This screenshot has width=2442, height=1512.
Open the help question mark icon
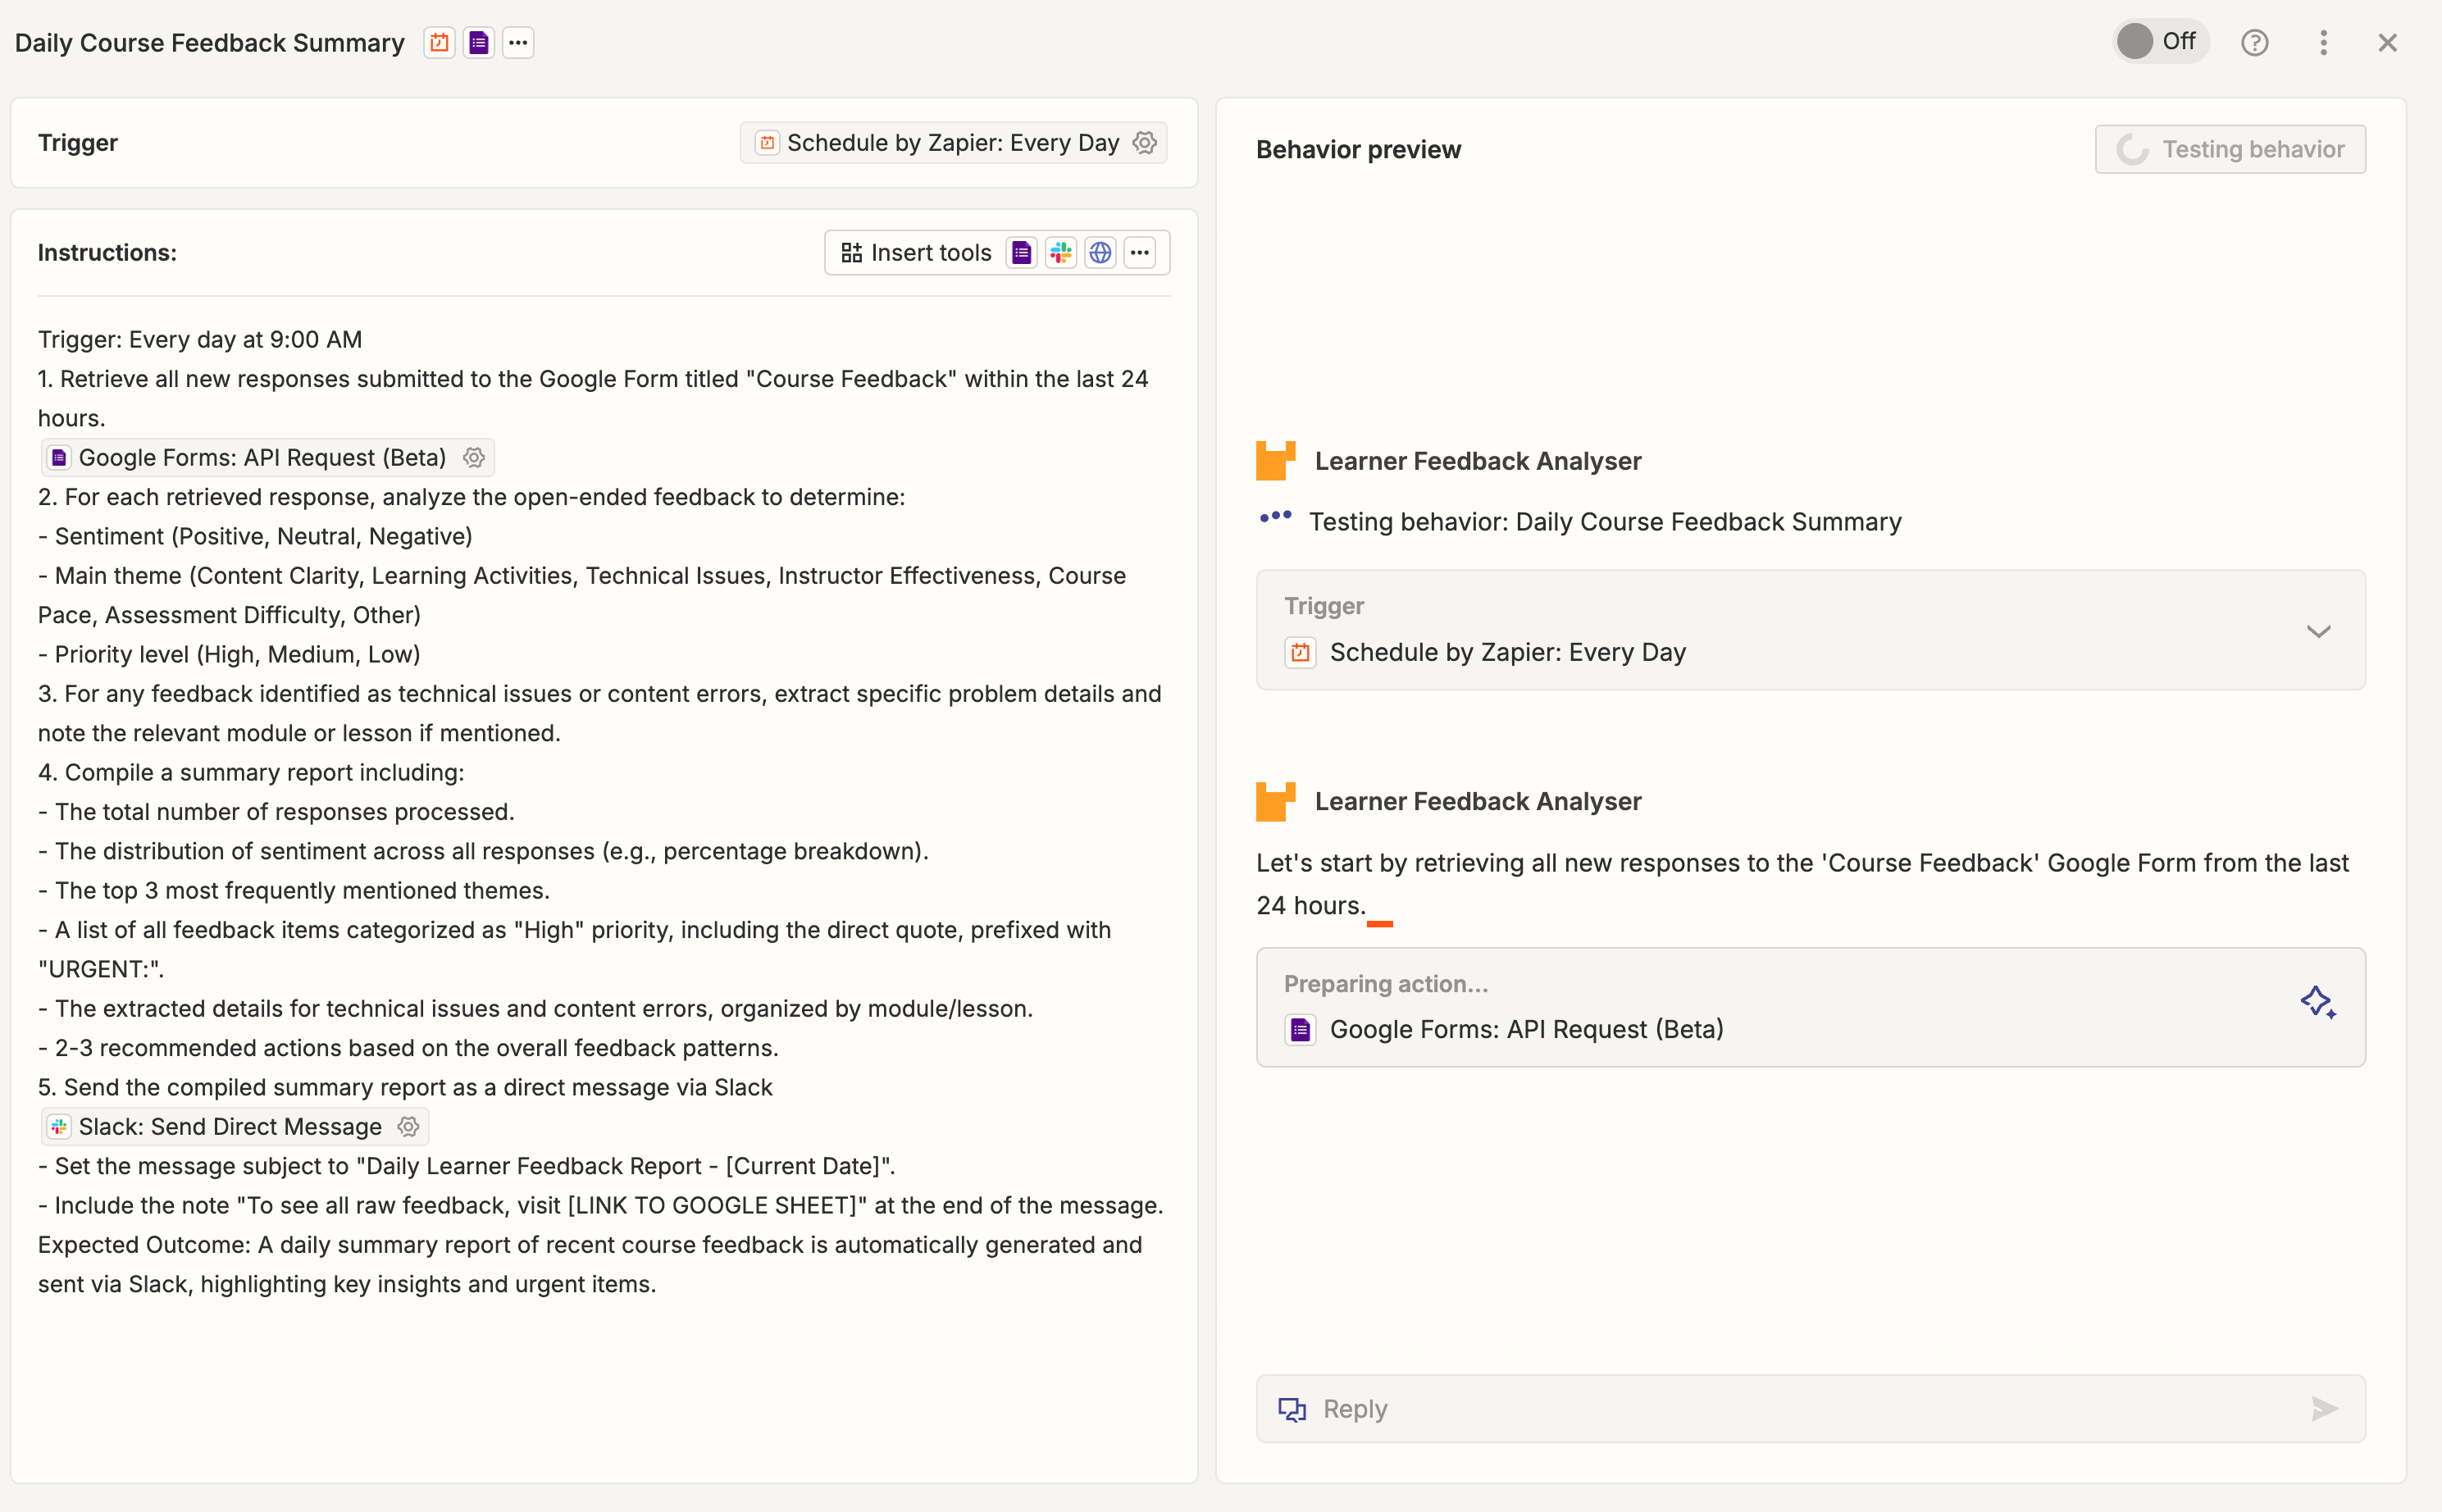[2254, 43]
